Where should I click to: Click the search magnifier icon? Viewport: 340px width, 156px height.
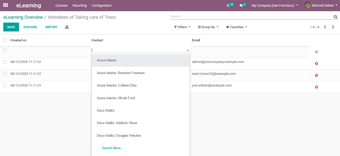click(335, 17)
